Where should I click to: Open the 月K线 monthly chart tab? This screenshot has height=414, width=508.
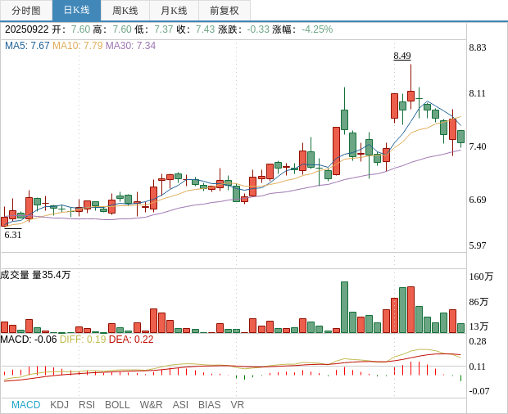tap(174, 11)
